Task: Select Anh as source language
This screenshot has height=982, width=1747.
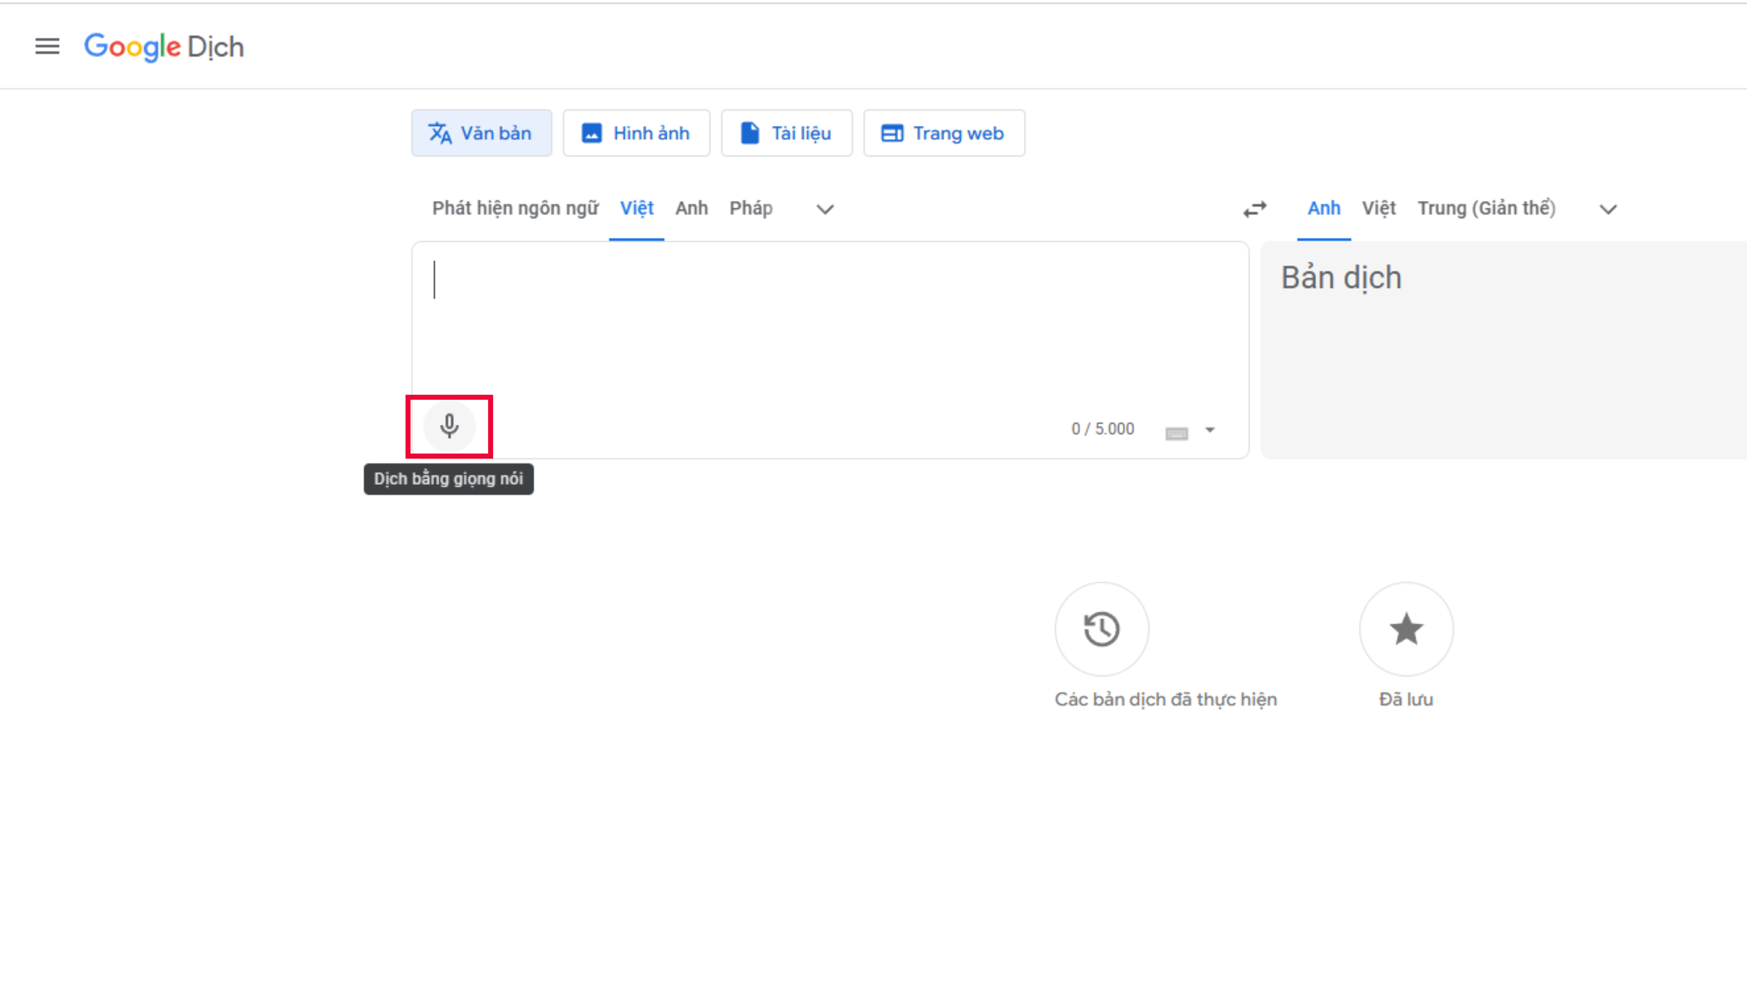Action: click(x=691, y=208)
